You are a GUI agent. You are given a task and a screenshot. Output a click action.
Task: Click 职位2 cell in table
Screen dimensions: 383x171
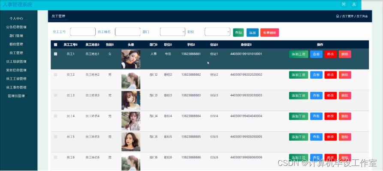(x=168, y=74)
